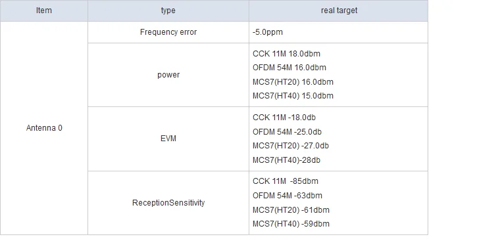Screen dimensions: 500x241
Task: Click CCK 11M 18.0dbm power value
Action: (x=286, y=53)
